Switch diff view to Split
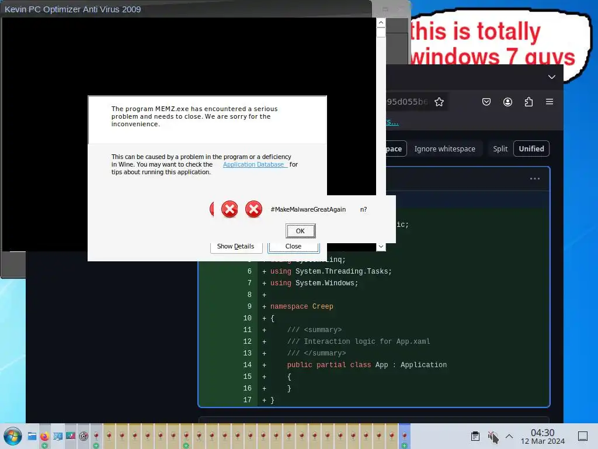598x449 pixels. (500, 149)
